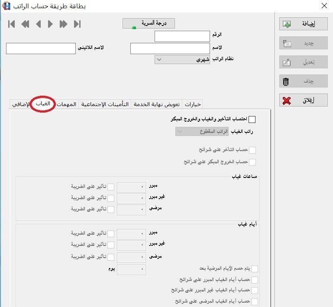This screenshot has height=307, width=333.
Task: Open the تعويض نهاية الخدمة tab
Action: coord(156,104)
